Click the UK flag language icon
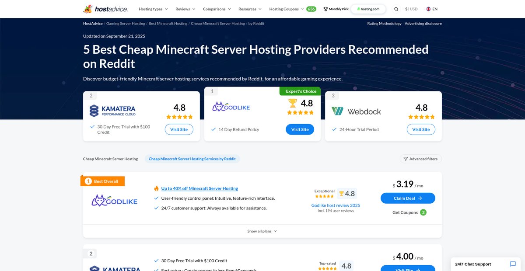 (428, 9)
